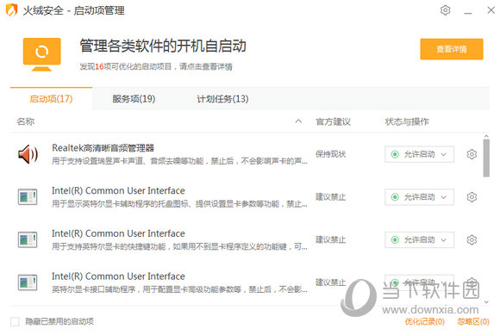The height and width of the screenshot is (335, 500).
Task: Select Realtek高清晰音频管理器 entry name
Action: 103,148
